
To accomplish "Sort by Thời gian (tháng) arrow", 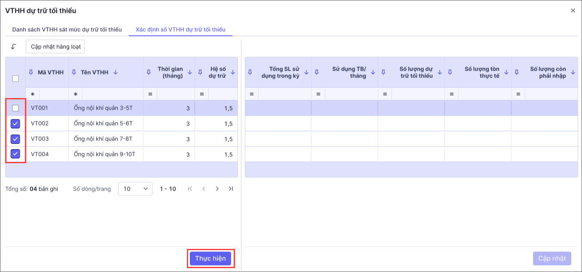I will coord(190,72).
